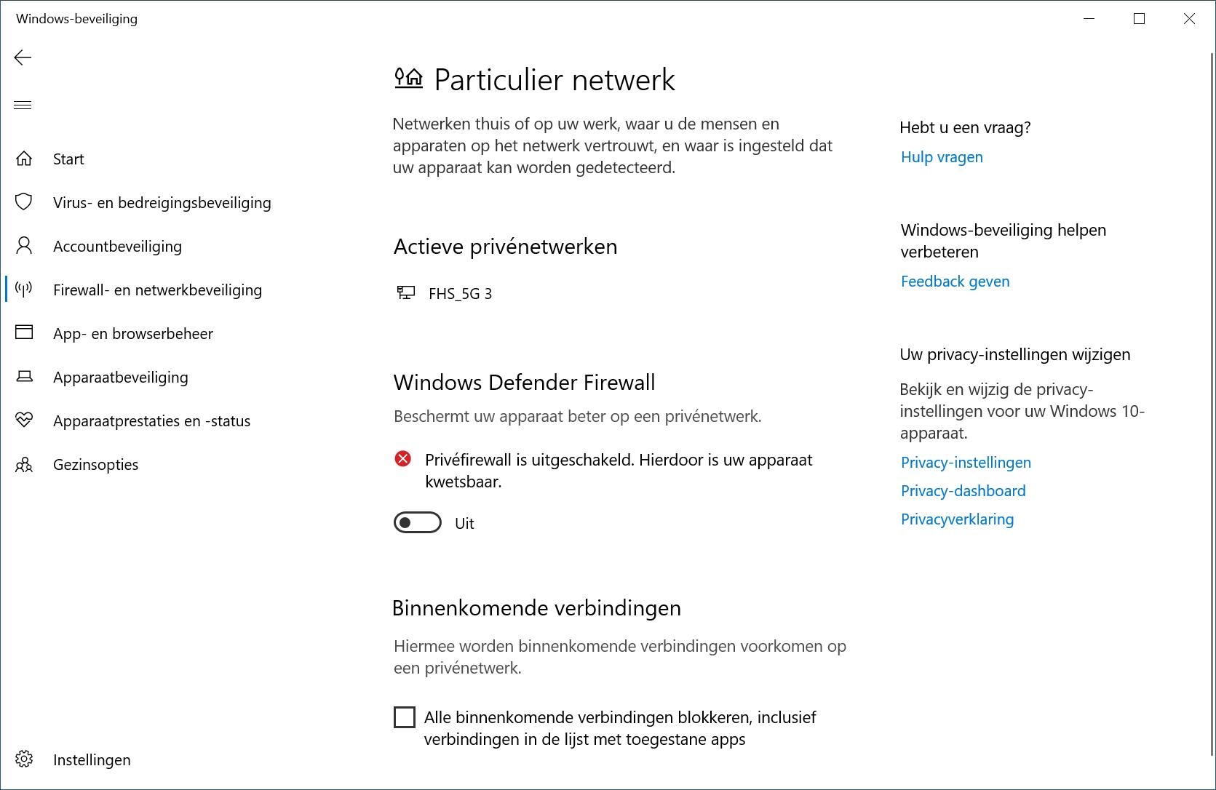Open Instellingen gear icon

pos(24,759)
